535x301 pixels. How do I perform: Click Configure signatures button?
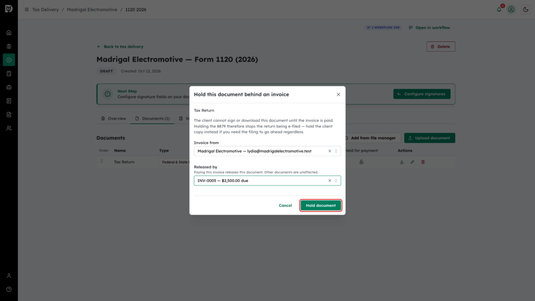(422, 94)
